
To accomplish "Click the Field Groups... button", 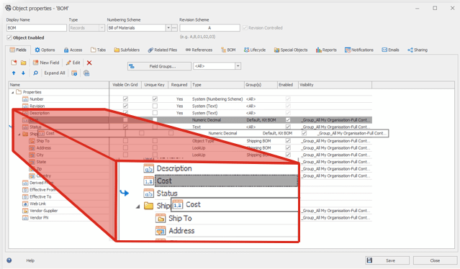I will point(159,66).
